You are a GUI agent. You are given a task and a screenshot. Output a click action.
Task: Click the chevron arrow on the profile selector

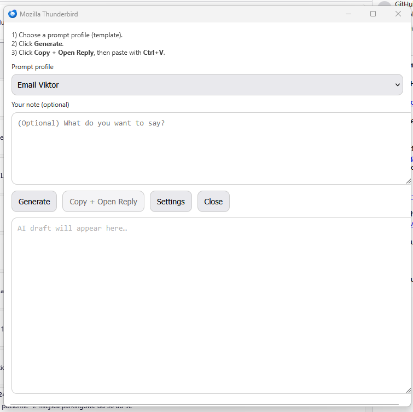(x=397, y=85)
